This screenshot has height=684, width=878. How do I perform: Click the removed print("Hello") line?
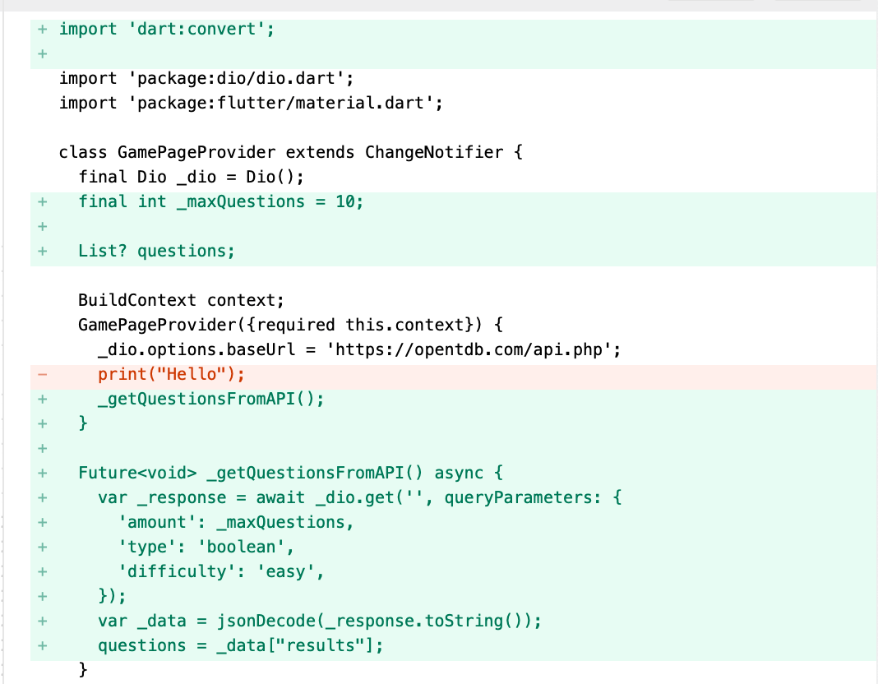(171, 375)
